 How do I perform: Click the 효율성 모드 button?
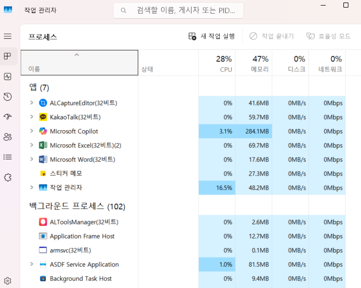(328, 36)
